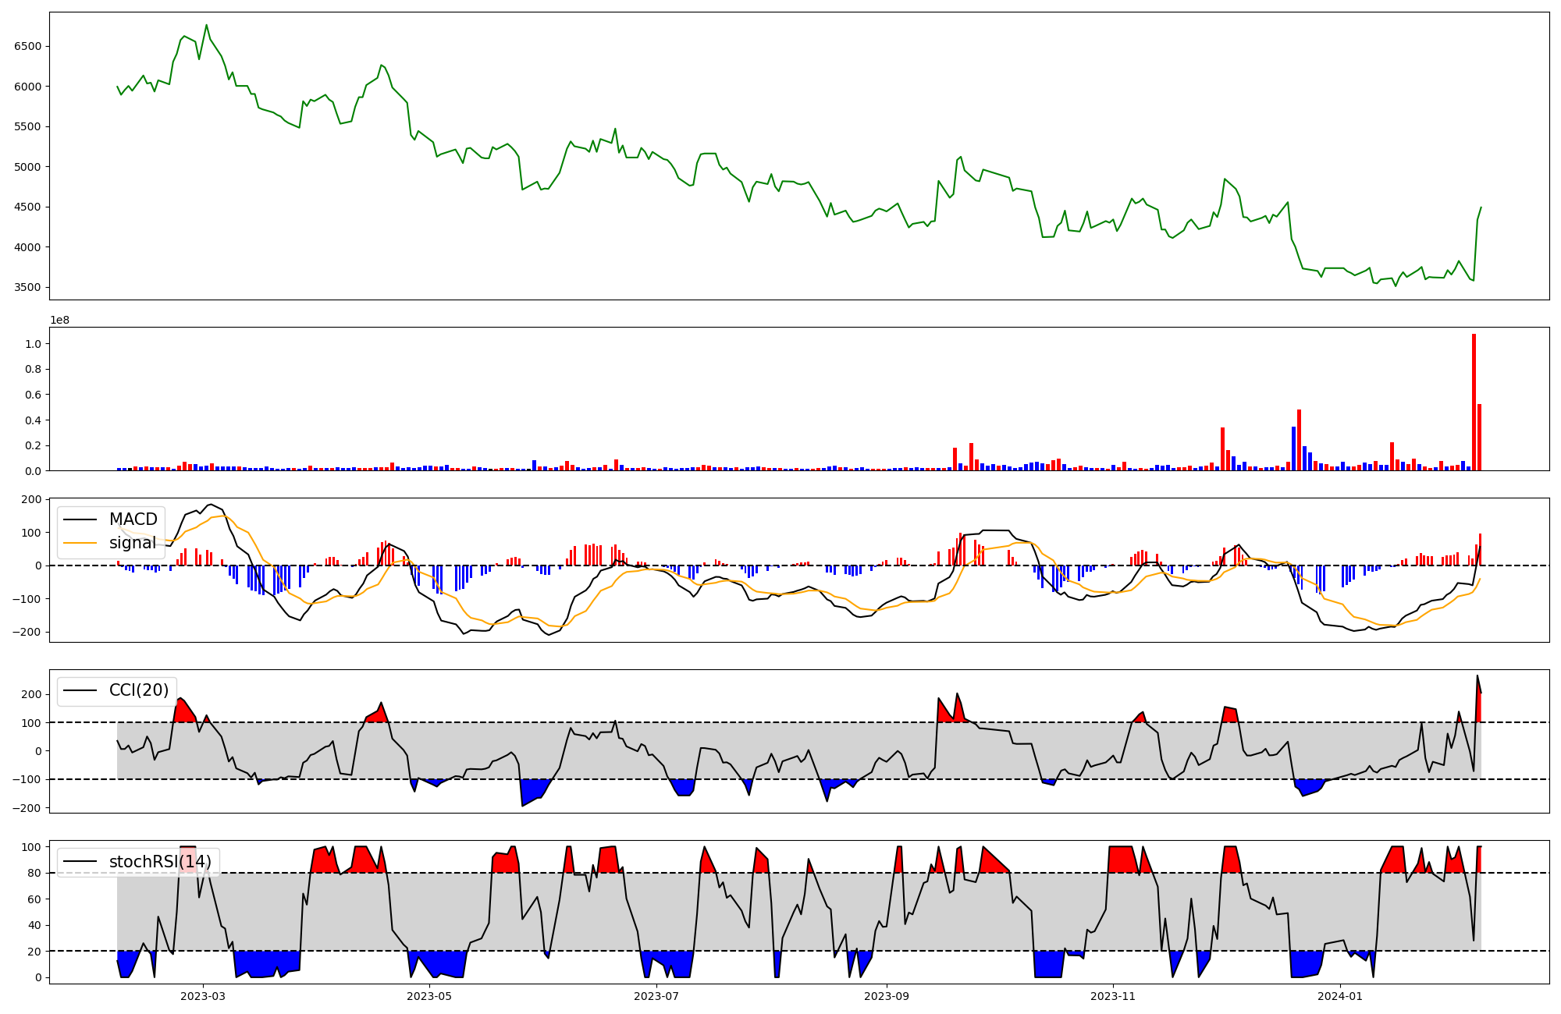Click the 0.6 volume axis label
The height and width of the screenshot is (1014, 1561).
[33, 395]
